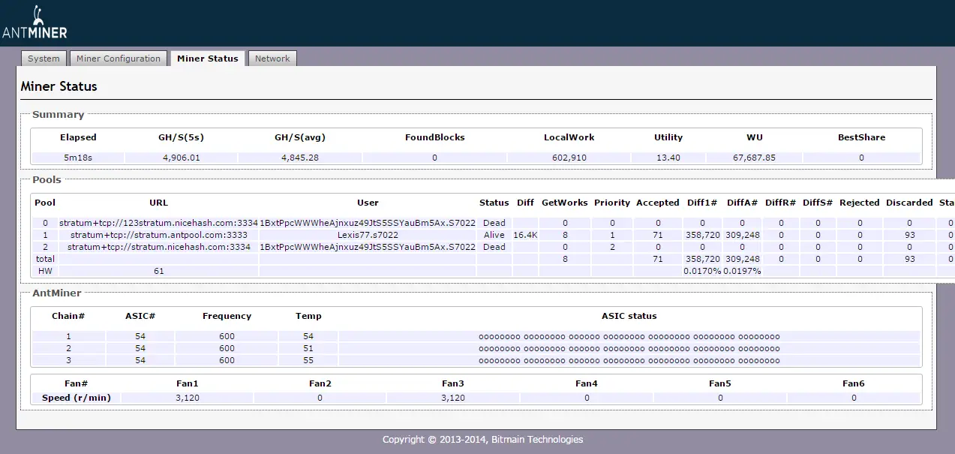Click the "Priority" column header
955x454 pixels.
point(612,203)
